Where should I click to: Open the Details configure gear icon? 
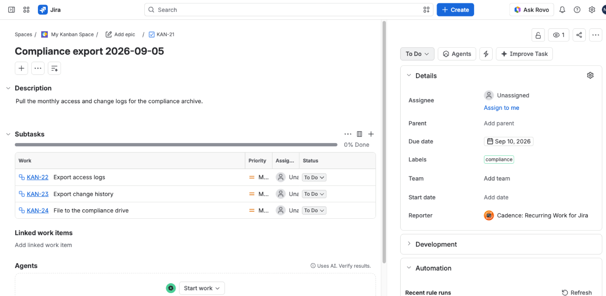point(590,75)
